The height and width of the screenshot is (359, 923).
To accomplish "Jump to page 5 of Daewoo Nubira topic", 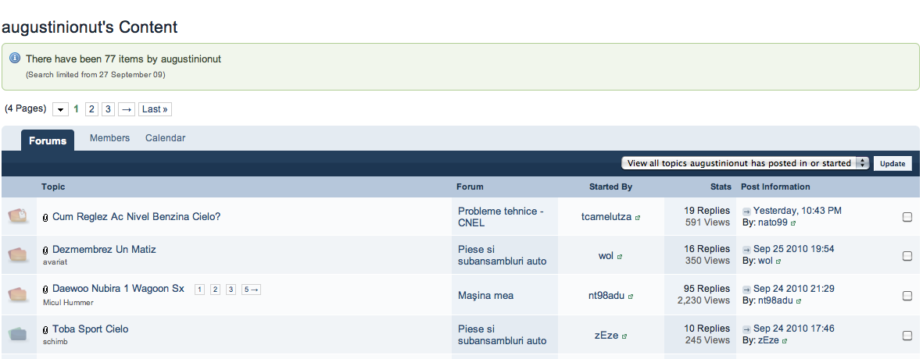I will coord(251,290).
